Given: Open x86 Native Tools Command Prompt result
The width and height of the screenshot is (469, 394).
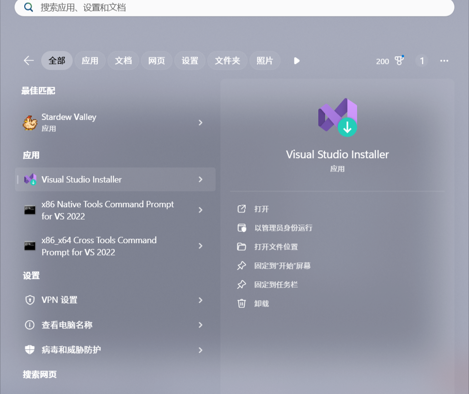Looking at the screenshot, I should 115,210.
